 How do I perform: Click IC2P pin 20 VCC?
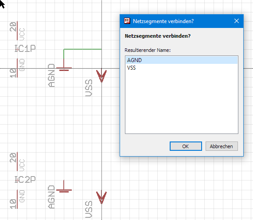click(17, 161)
